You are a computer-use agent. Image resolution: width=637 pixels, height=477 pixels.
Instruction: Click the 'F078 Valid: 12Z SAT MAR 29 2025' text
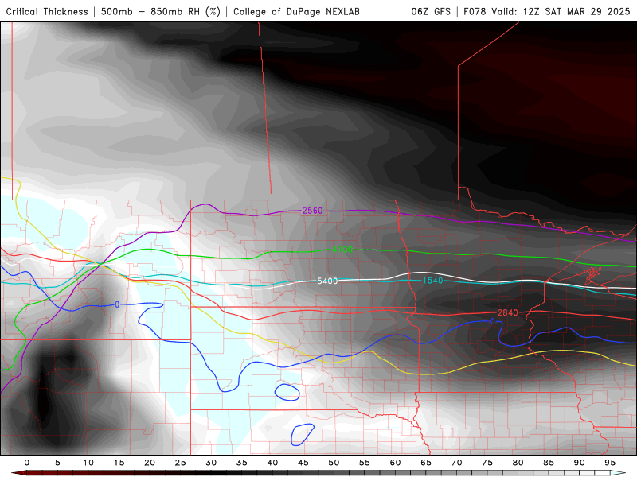[547, 11]
